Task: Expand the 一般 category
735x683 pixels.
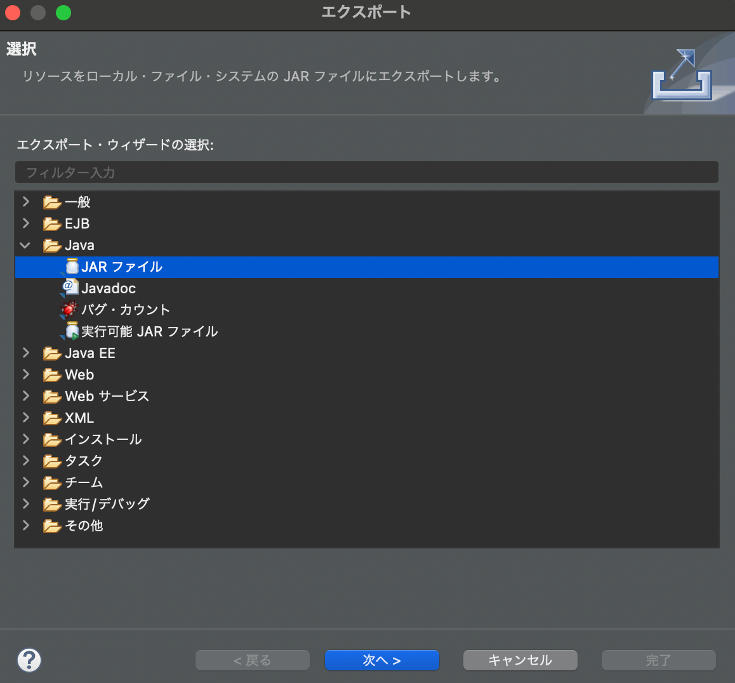Action: pos(26,202)
